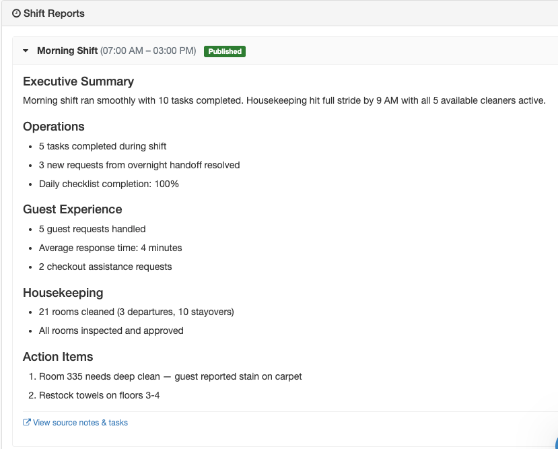The height and width of the screenshot is (449, 558).
Task: Click the 'Morning shift ran smoothly' summary paragraph
Action: (284, 101)
